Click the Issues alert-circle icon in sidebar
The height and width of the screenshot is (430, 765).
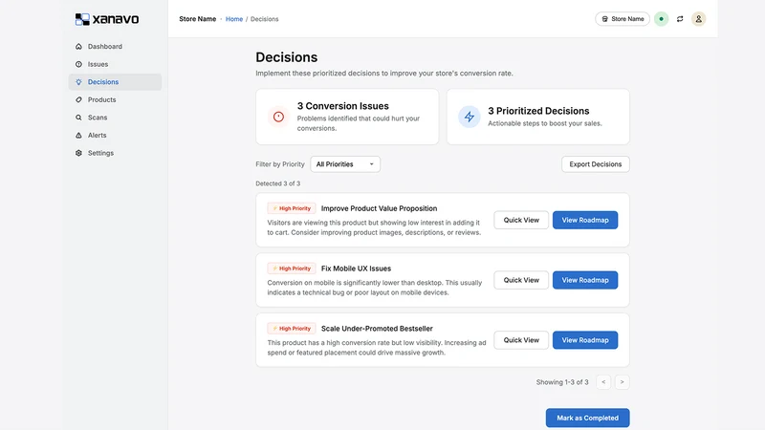pyautogui.click(x=78, y=64)
